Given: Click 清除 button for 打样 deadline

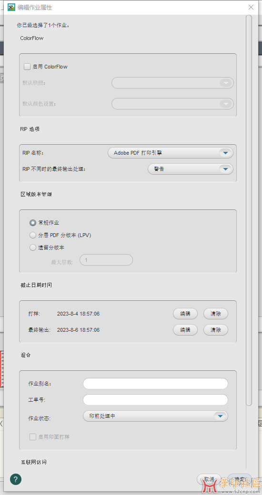Looking at the screenshot, I should 215,314.
